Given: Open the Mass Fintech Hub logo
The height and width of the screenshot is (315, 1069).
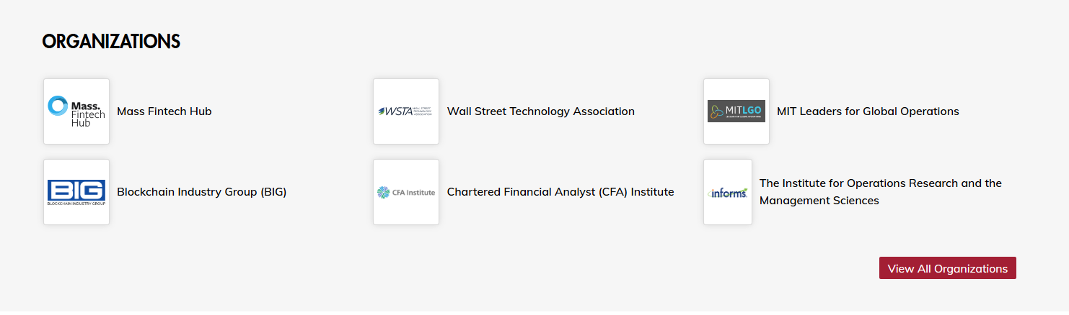Looking at the screenshot, I should pos(76,111).
